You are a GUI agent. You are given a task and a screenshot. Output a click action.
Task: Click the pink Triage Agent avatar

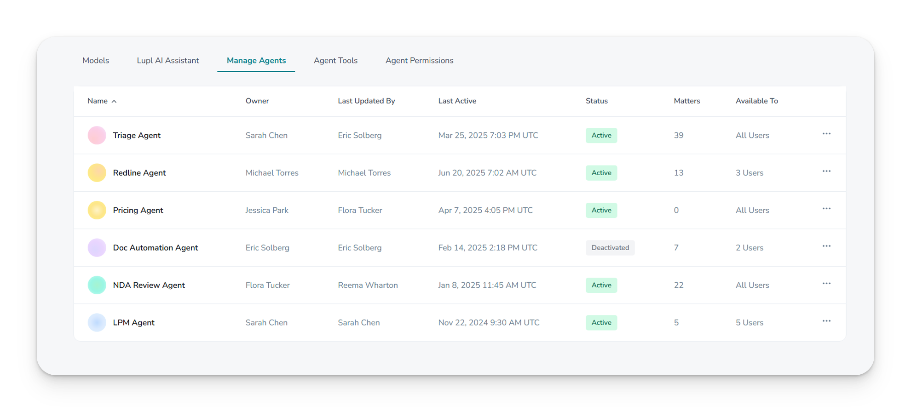pyautogui.click(x=97, y=136)
